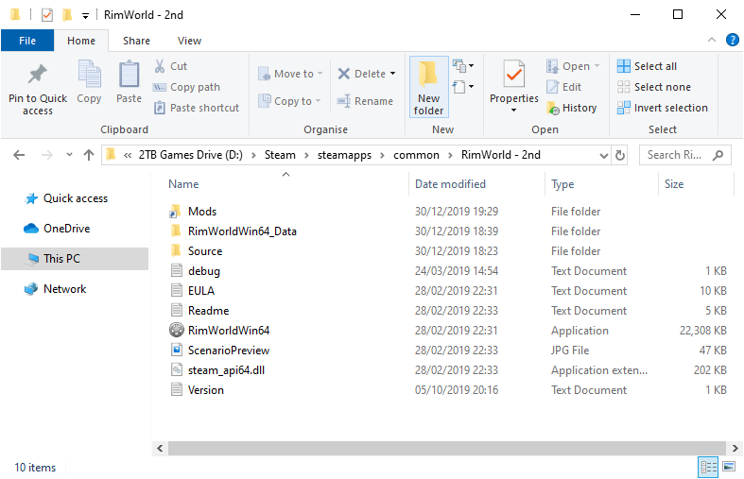
Task: Open the File menu
Action: click(x=27, y=41)
